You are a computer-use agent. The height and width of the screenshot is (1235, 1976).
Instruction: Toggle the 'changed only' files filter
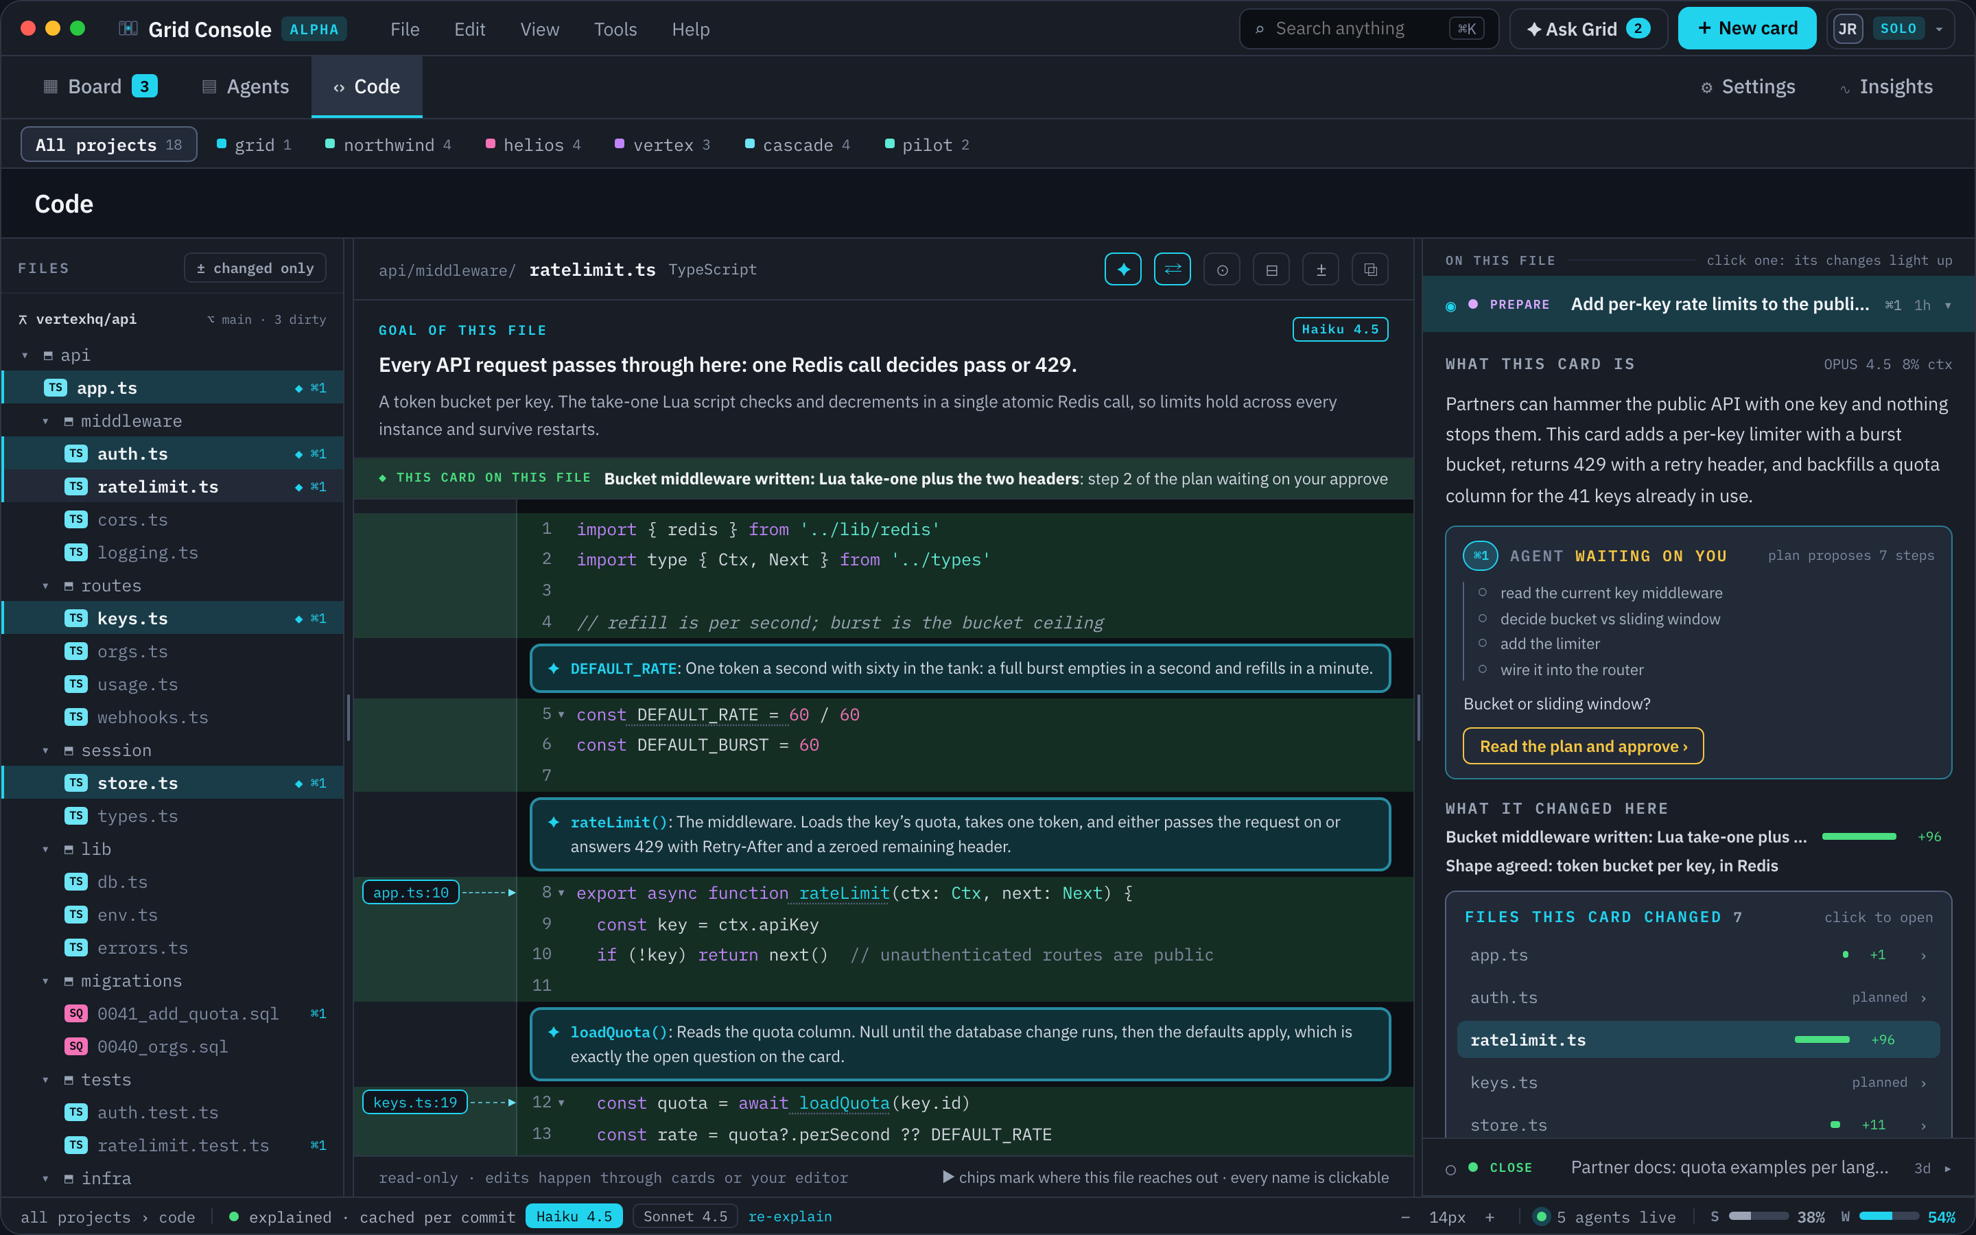(255, 268)
